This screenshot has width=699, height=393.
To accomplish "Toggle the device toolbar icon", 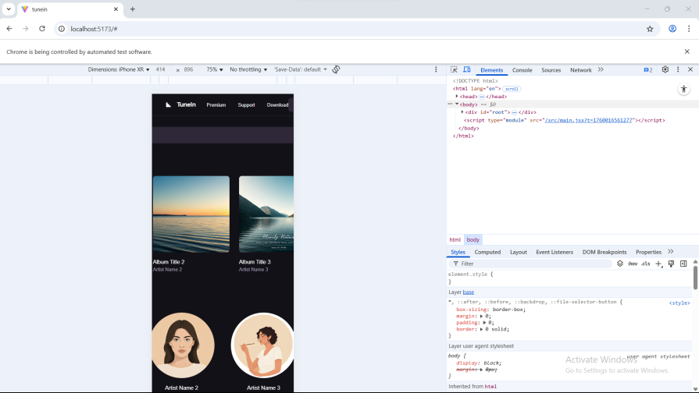I will click(466, 69).
